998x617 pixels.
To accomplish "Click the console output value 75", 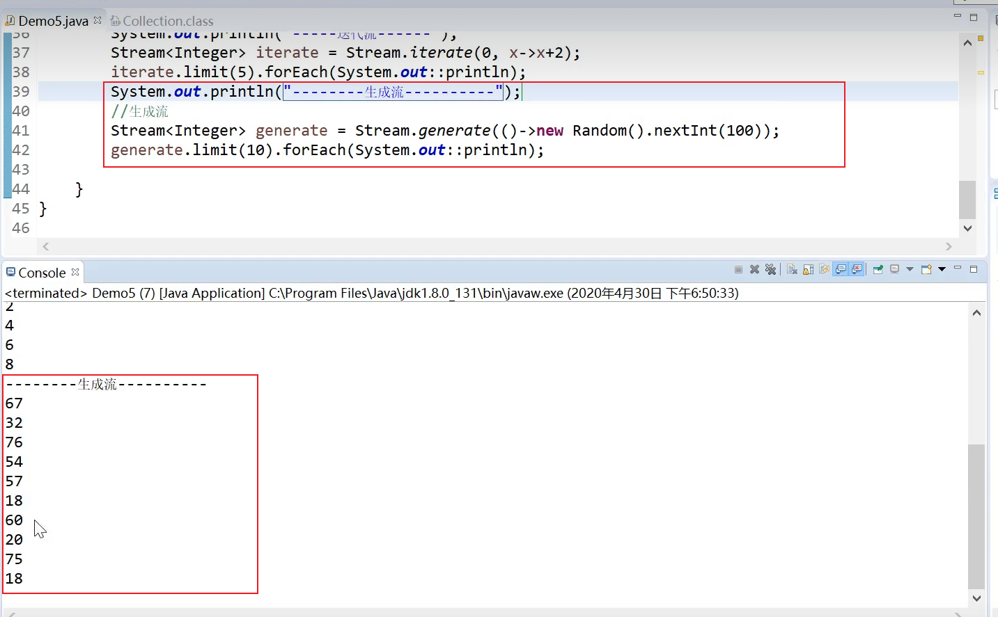I will [14, 559].
